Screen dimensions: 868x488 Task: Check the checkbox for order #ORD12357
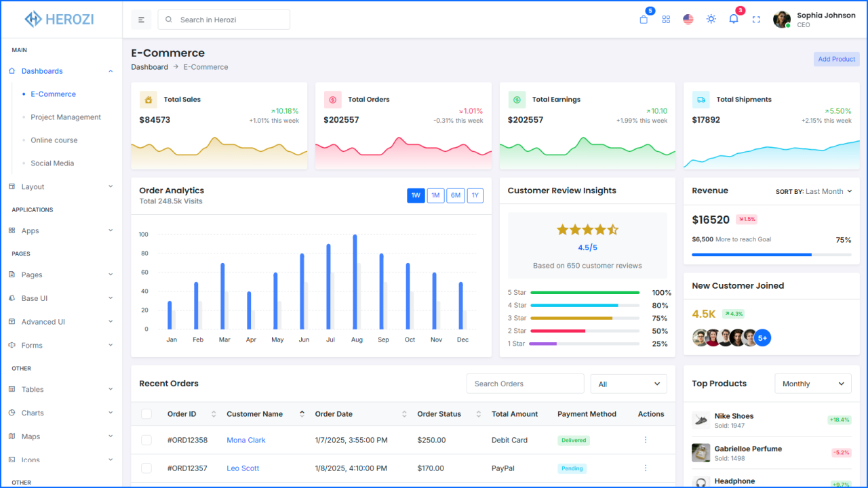[146, 468]
